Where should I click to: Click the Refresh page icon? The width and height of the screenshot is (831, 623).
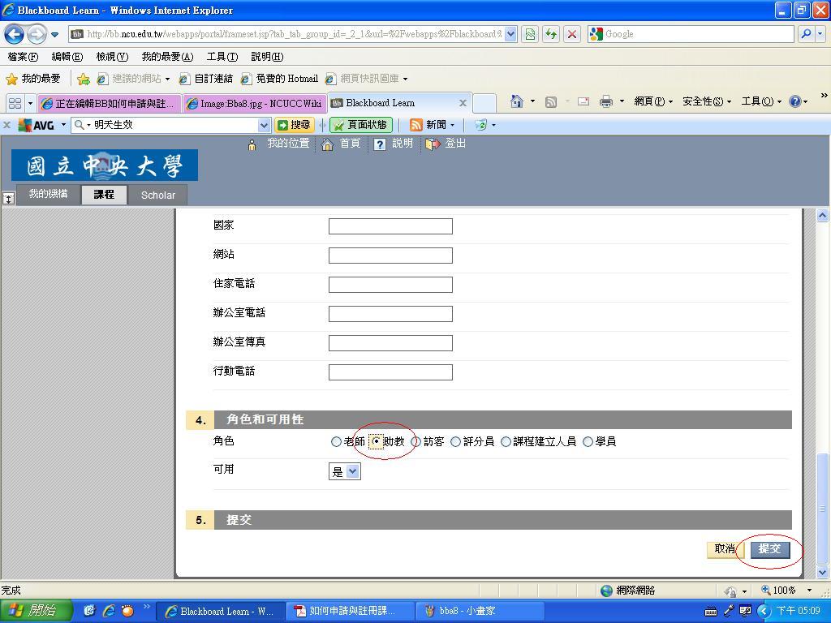552,34
